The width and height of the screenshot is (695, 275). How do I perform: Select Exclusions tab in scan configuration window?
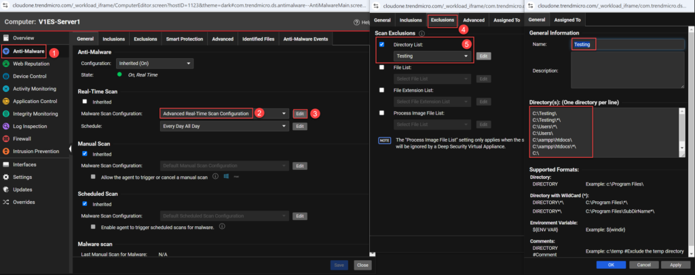[443, 20]
